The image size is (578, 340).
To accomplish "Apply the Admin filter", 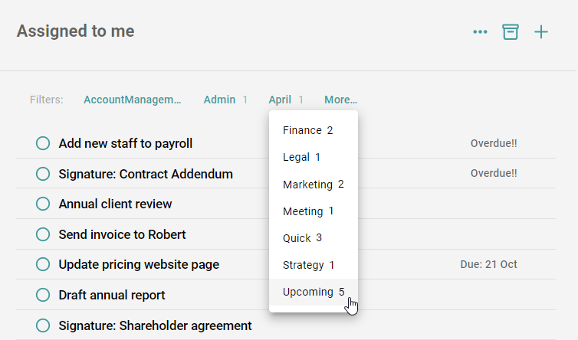I will point(225,100).
